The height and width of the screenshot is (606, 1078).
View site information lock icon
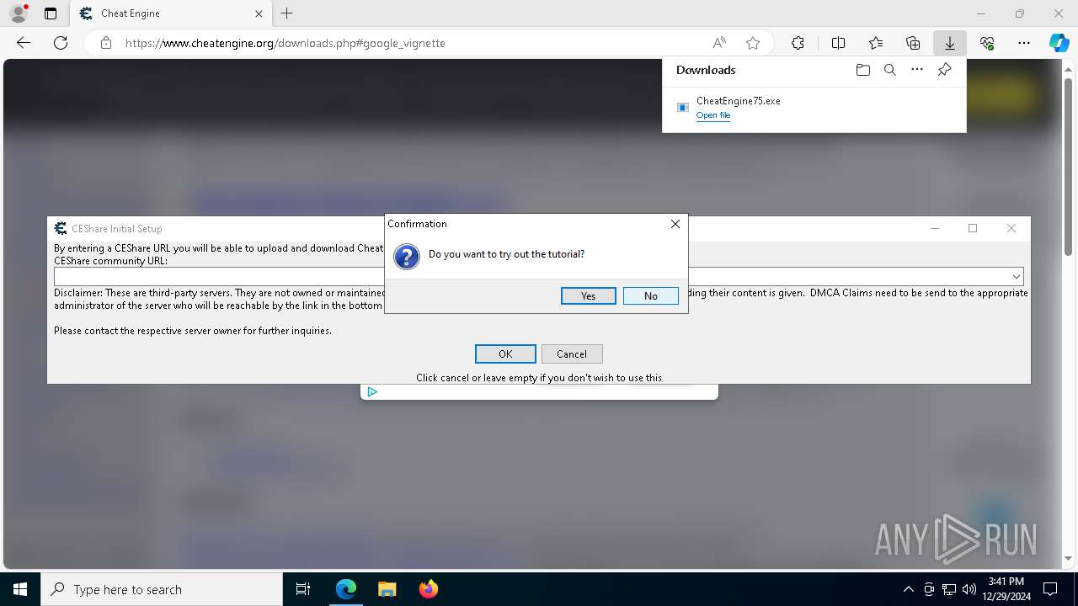(x=106, y=43)
